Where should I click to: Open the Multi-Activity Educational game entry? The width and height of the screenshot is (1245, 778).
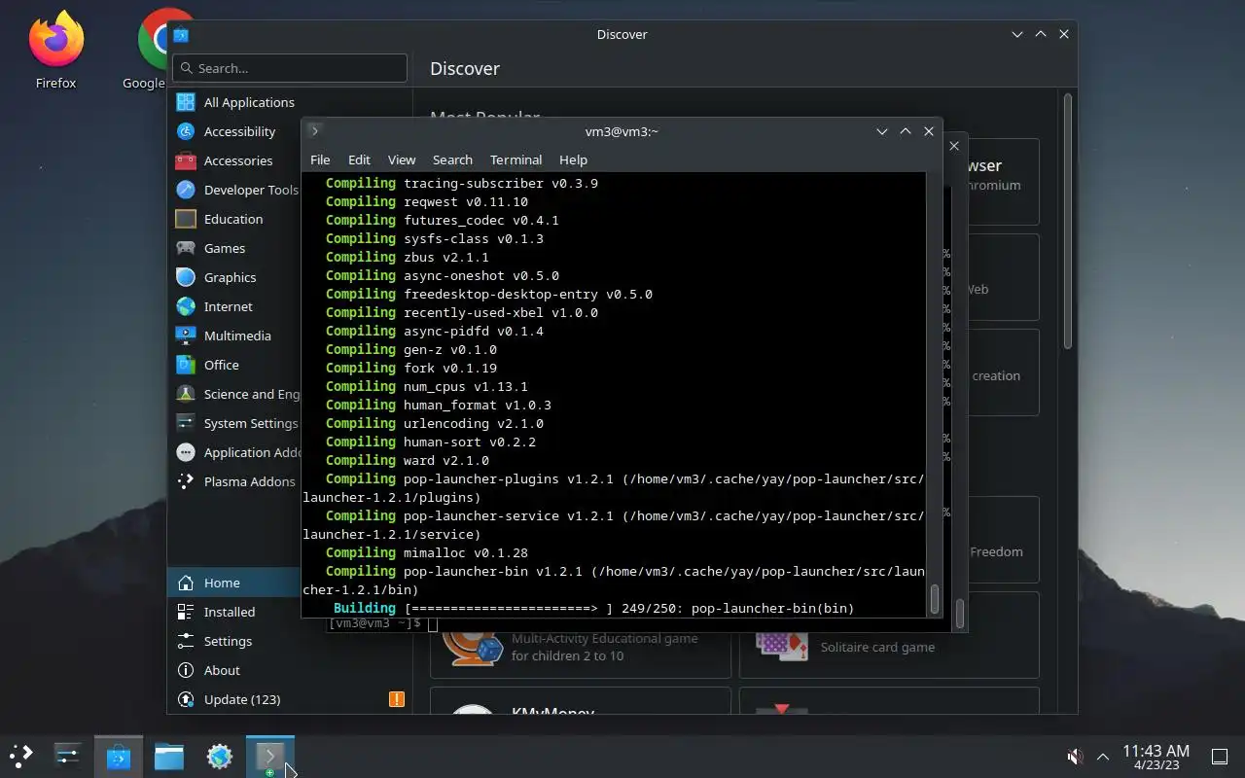click(581, 646)
